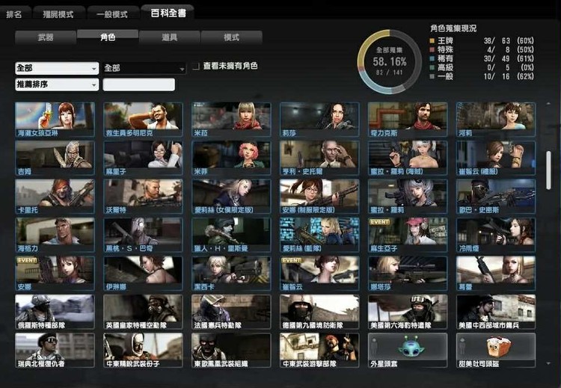Select the 蜜拉·羅莉 (海賊) card
This screenshot has height=388, width=561.
click(408, 158)
